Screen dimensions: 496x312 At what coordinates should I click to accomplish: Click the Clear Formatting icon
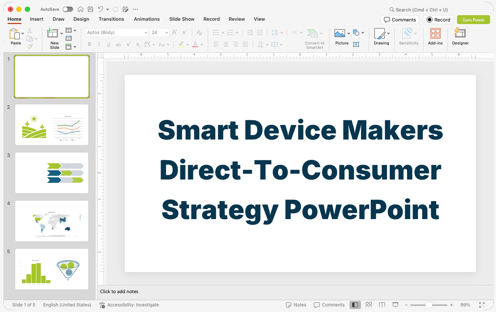[200, 33]
